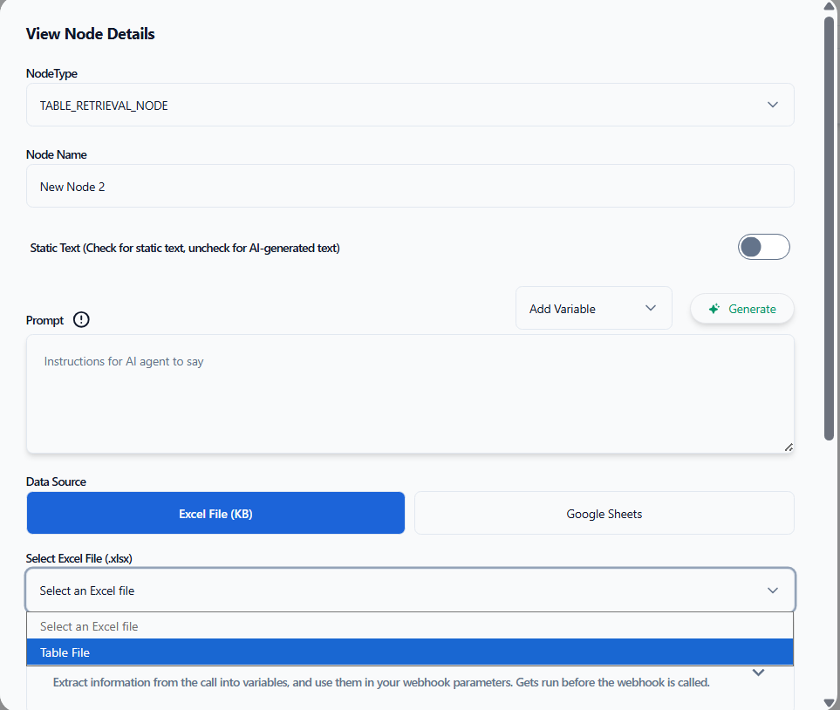Expand the variable extraction section chevron

pos(758,672)
